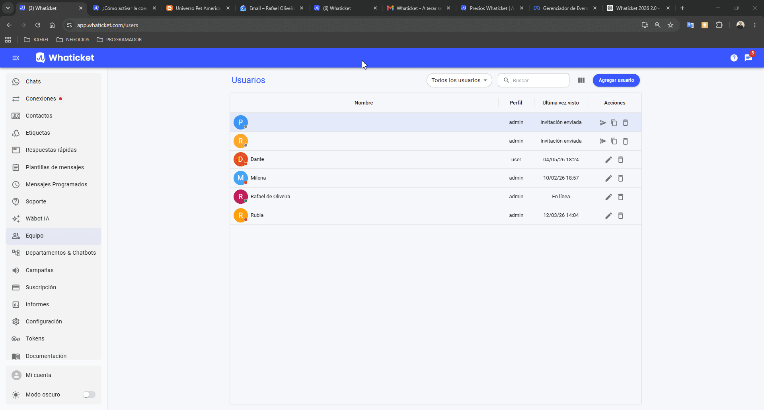This screenshot has height=410, width=764.
Task: Copy invitation link for user P row
Action: pyautogui.click(x=614, y=123)
